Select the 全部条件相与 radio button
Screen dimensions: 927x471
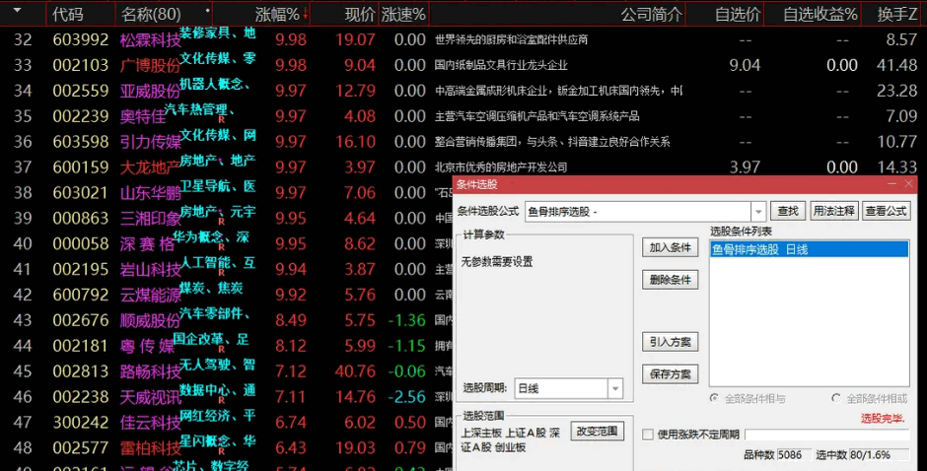714,398
